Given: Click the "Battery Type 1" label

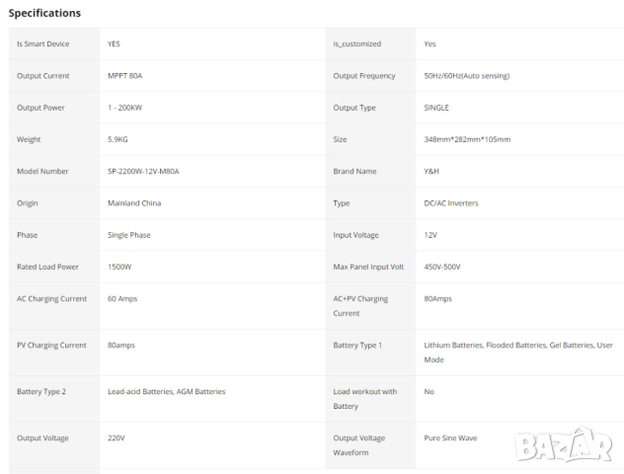Looking at the screenshot, I should tap(357, 346).
